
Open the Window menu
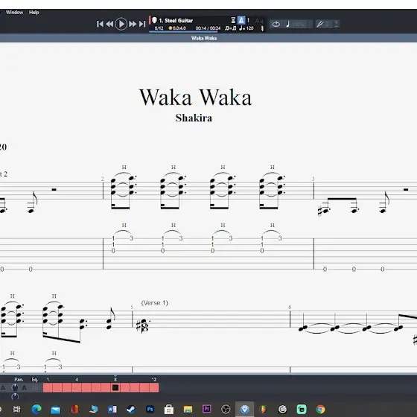pos(14,12)
